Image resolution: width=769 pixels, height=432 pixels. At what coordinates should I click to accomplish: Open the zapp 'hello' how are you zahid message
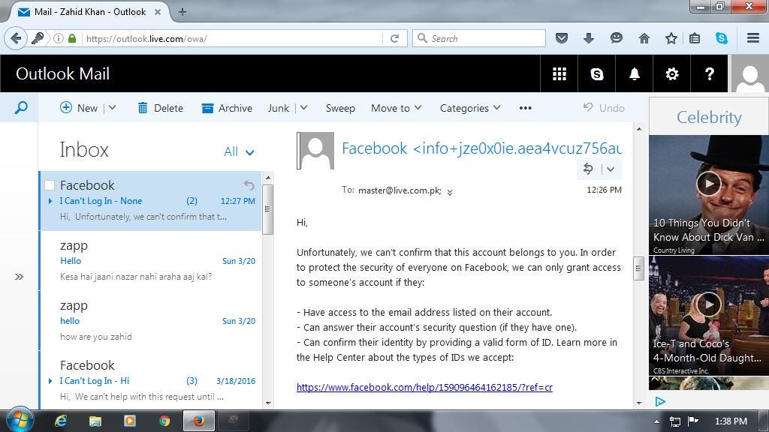tap(150, 321)
